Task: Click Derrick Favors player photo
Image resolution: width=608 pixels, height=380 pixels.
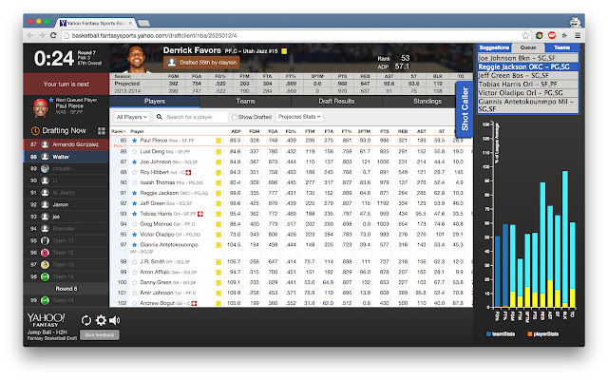Action: [137, 58]
